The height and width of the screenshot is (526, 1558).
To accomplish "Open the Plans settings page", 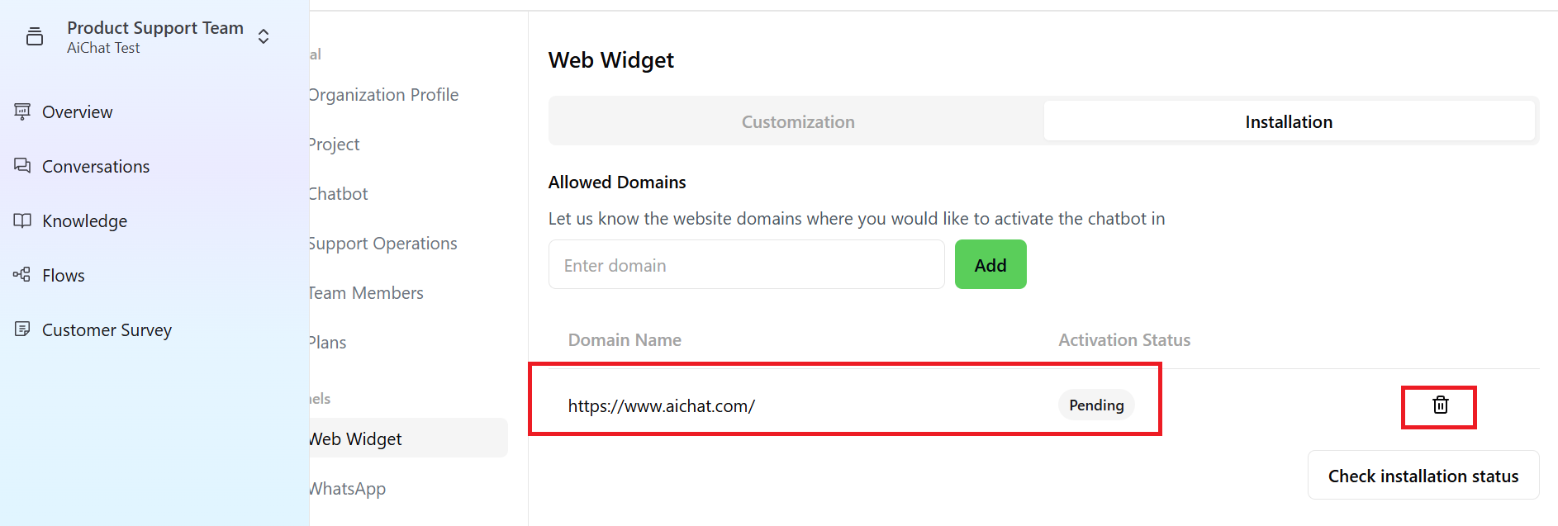I will click(327, 342).
